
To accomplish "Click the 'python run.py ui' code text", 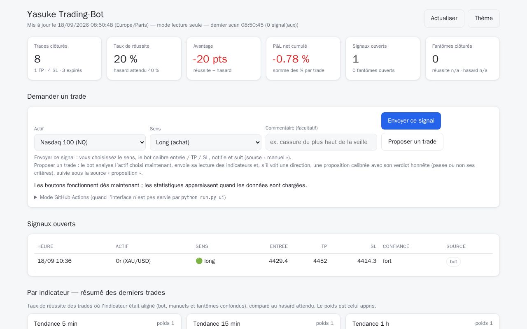I will click(203, 197).
